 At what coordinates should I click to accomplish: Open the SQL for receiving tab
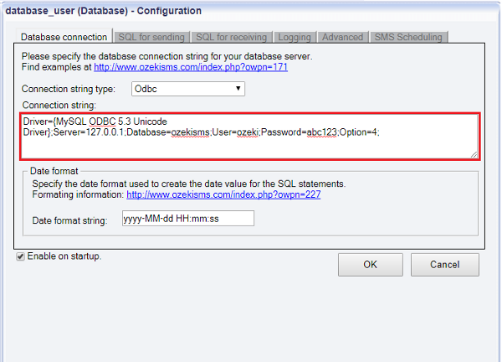pyautogui.click(x=230, y=37)
